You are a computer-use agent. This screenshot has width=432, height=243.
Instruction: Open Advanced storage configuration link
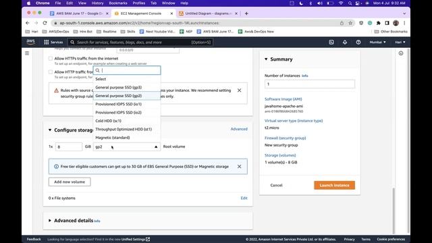coord(239,129)
